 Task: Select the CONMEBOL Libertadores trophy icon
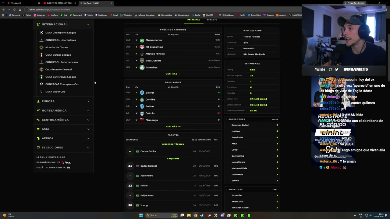click(41, 40)
